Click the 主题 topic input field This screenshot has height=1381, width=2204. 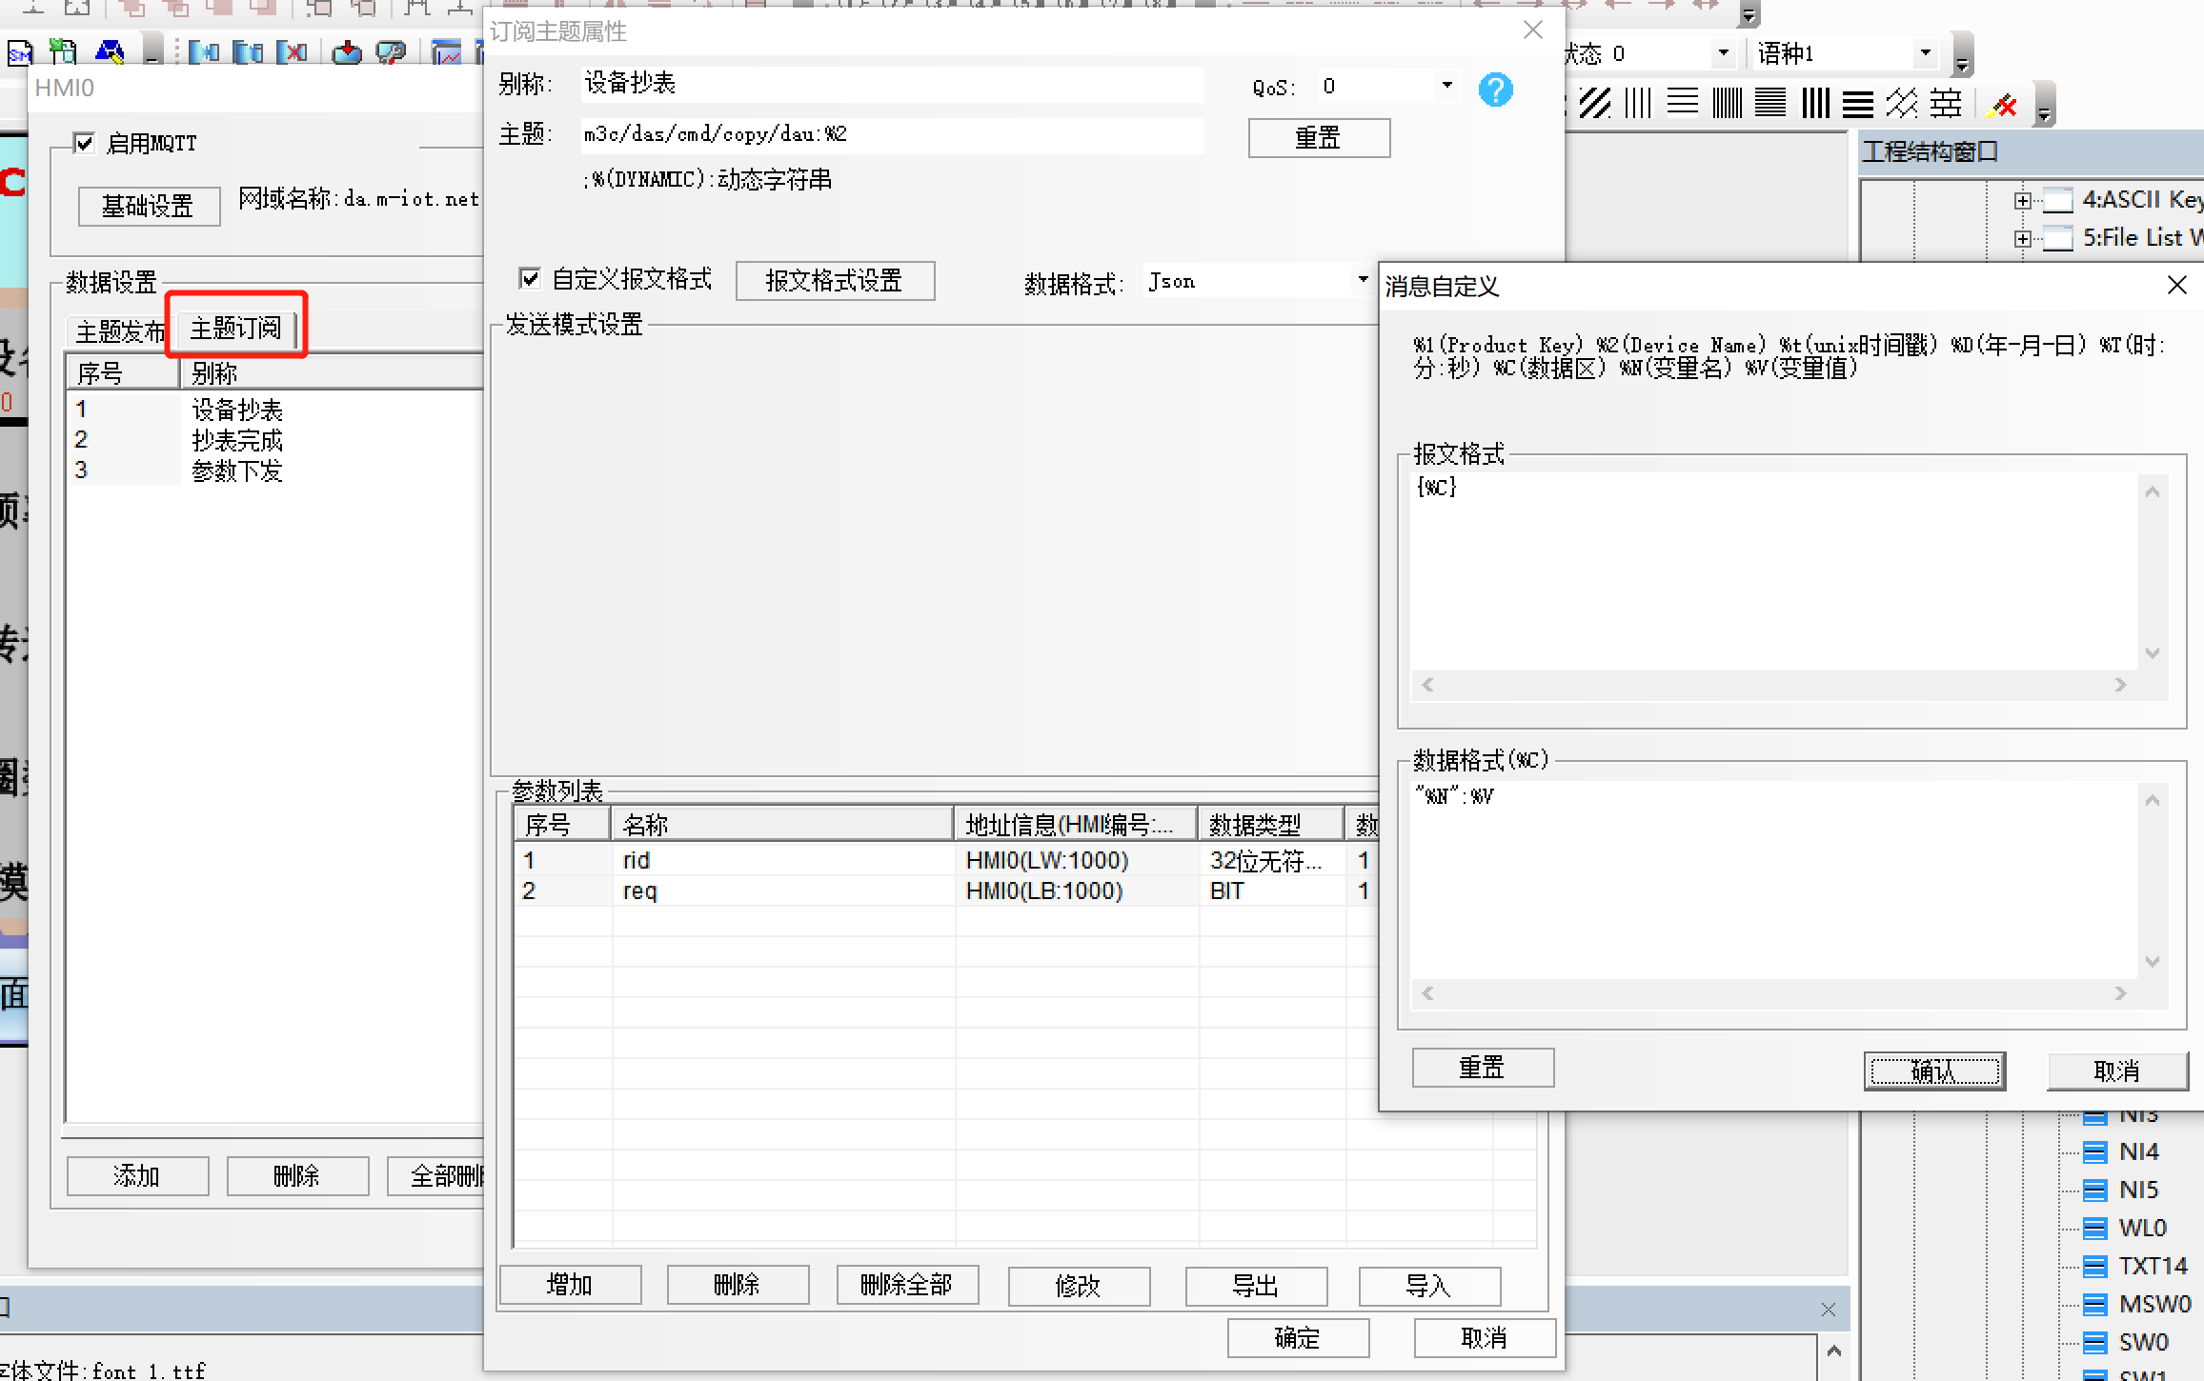coord(891,134)
